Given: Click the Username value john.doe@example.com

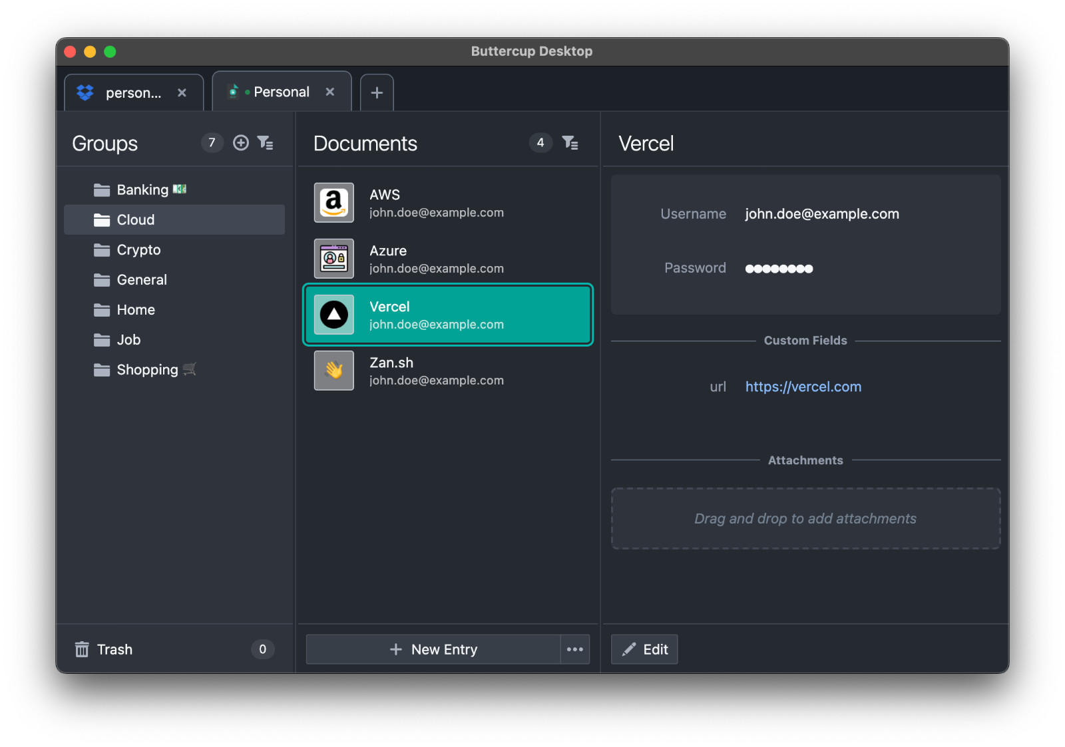Looking at the screenshot, I should [x=822, y=214].
